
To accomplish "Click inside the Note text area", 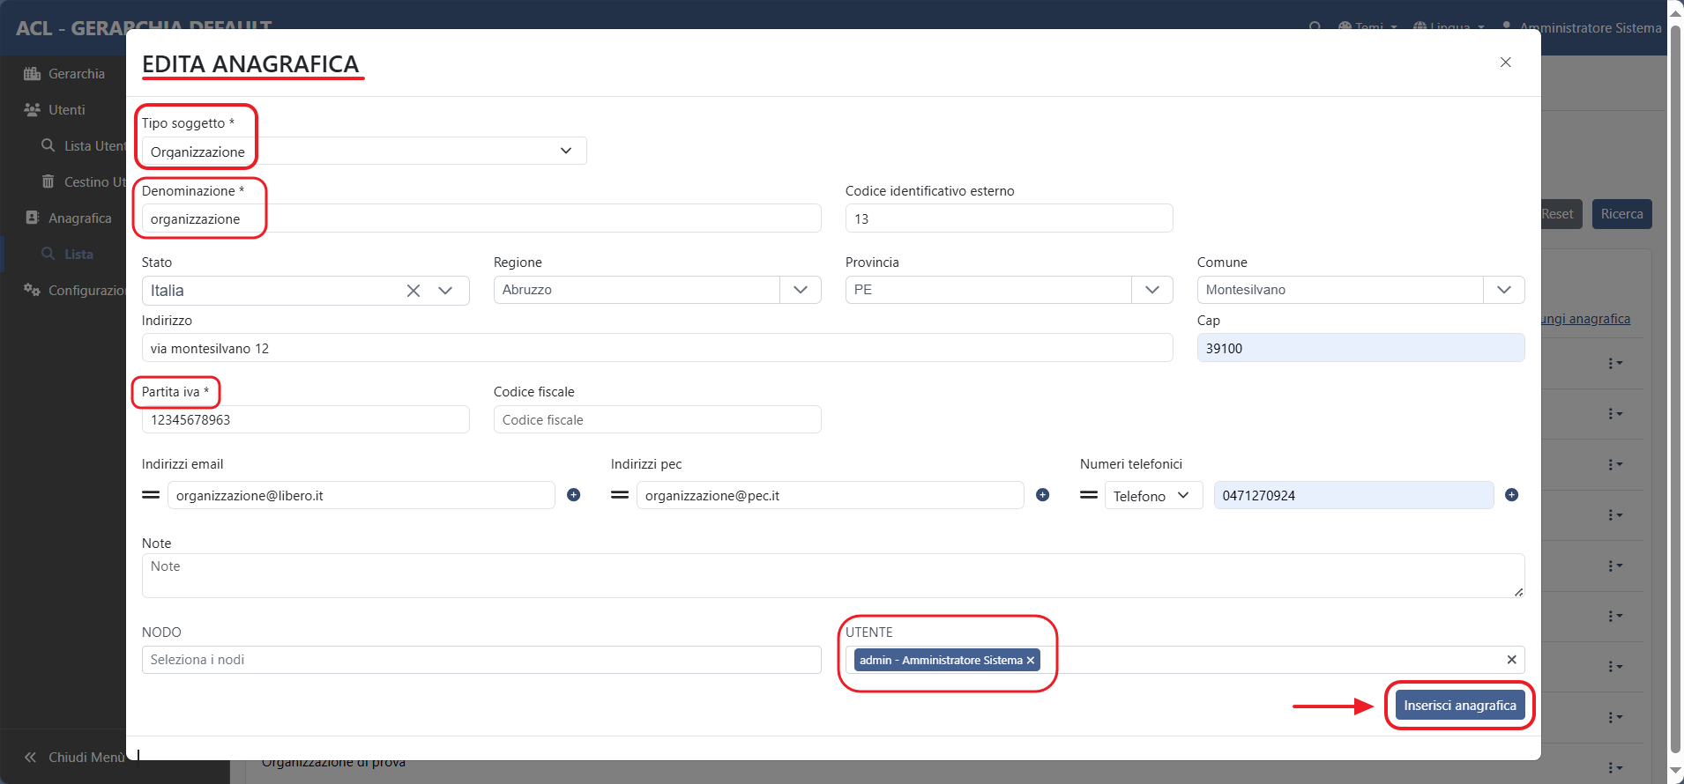I will pos(832,576).
